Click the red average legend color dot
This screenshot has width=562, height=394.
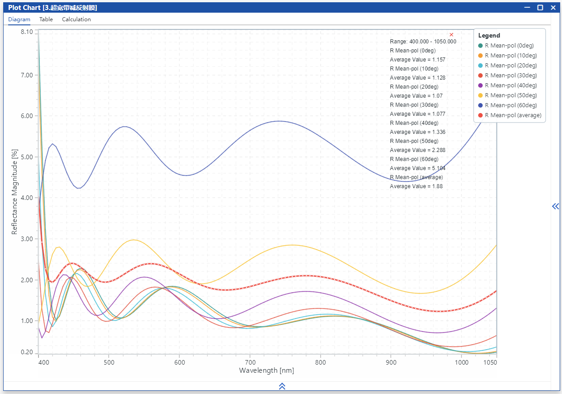click(x=480, y=115)
